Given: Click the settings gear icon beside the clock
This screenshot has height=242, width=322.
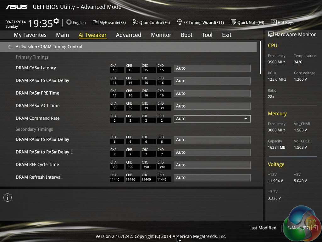Looking at the screenshot, I should (56, 21).
